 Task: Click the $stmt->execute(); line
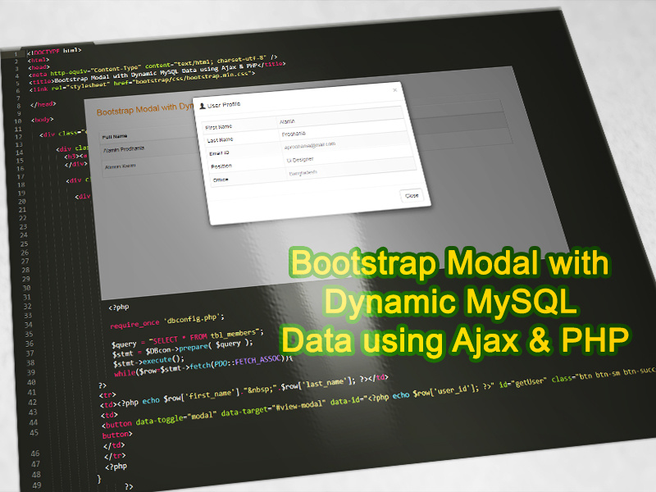148,361
